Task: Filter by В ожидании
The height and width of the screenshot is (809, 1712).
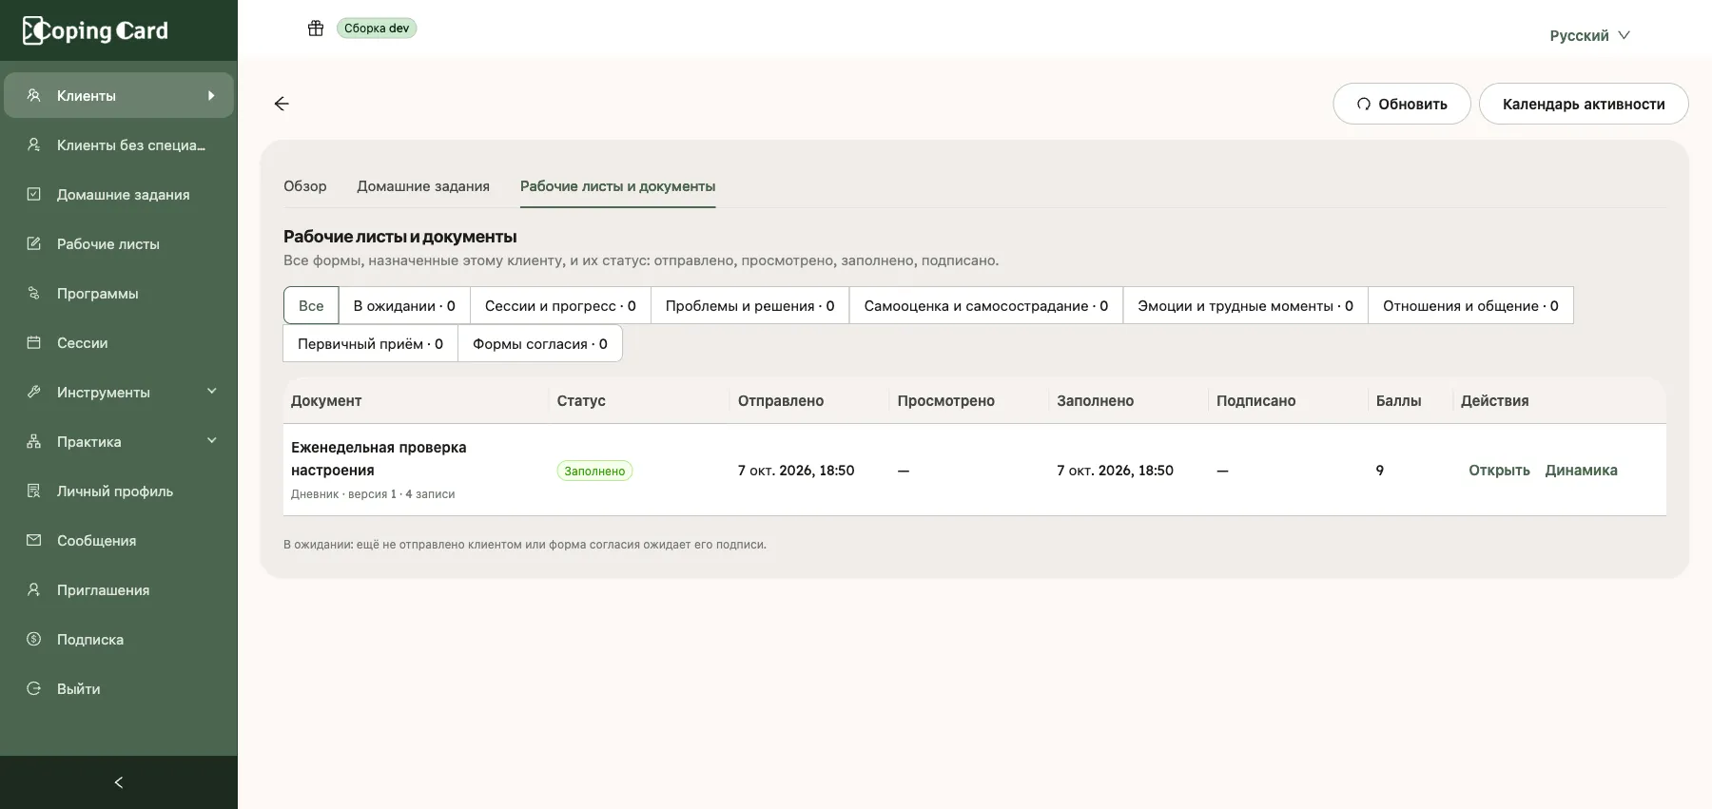Action: pyautogui.click(x=404, y=305)
